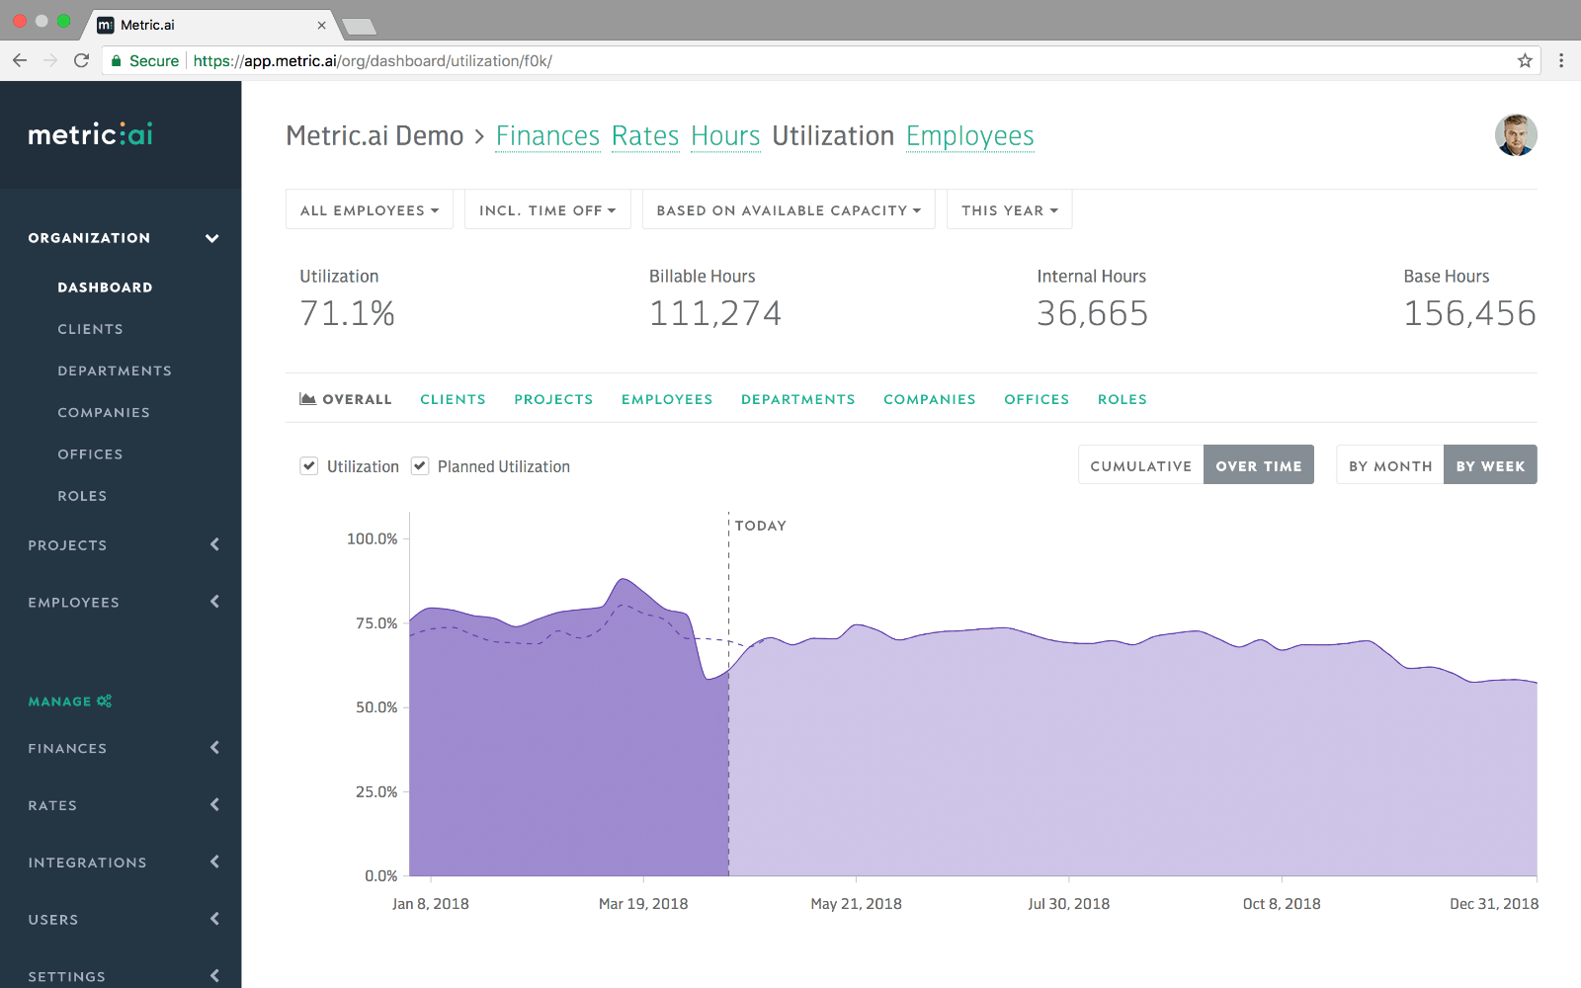Select the Roles tab above chart
This screenshot has height=988, width=1581.
click(1123, 399)
